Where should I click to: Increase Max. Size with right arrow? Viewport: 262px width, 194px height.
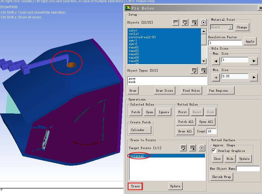254,61
